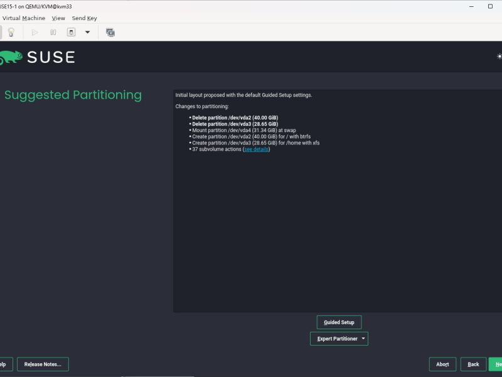Click 'Delete partition /dev/vda3 (28.65 GiB)' line

coord(235,124)
